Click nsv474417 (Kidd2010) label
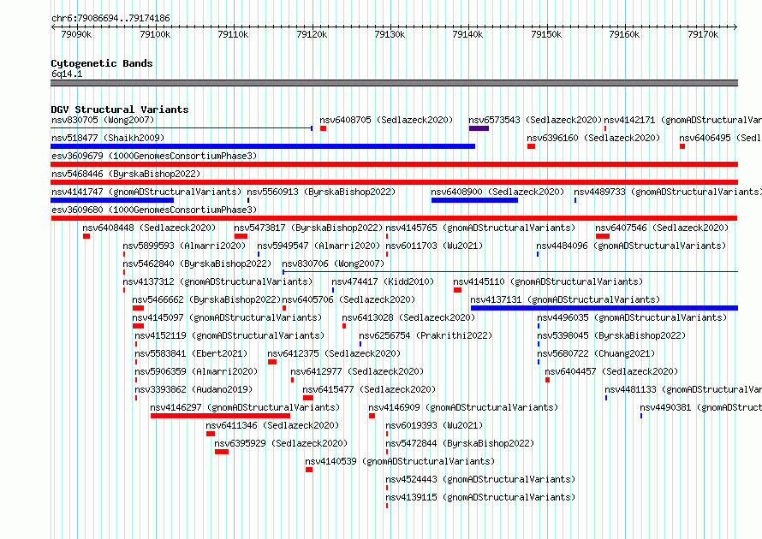 coord(383,281)
